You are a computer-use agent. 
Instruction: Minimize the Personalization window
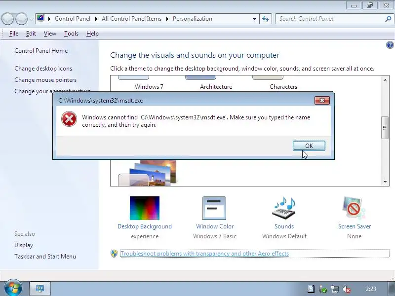click(x=354, y=5)
